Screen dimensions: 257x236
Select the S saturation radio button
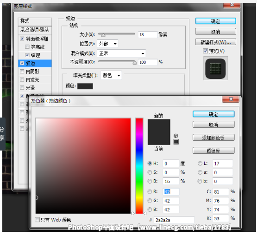150,172
